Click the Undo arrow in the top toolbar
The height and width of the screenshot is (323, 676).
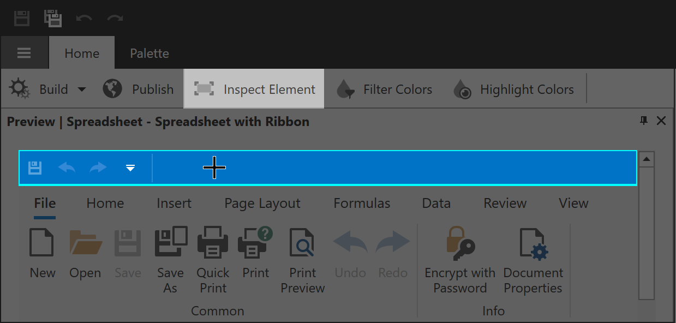coord(84,18)
